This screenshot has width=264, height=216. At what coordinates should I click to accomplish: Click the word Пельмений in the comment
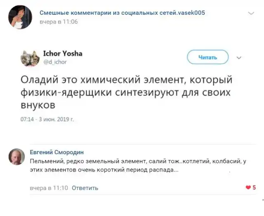pyautogui.click(x=46, y=161)
